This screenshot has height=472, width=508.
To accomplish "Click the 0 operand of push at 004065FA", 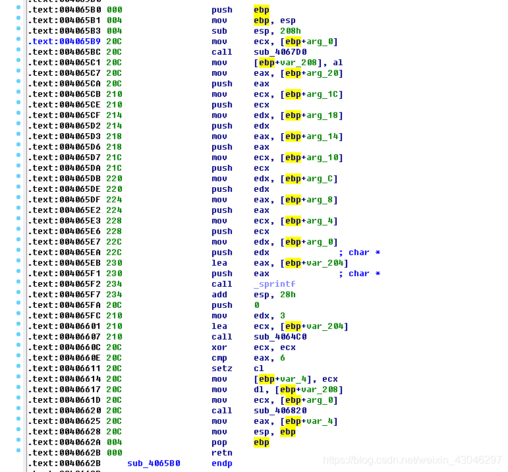I will (x=256, y=305).
